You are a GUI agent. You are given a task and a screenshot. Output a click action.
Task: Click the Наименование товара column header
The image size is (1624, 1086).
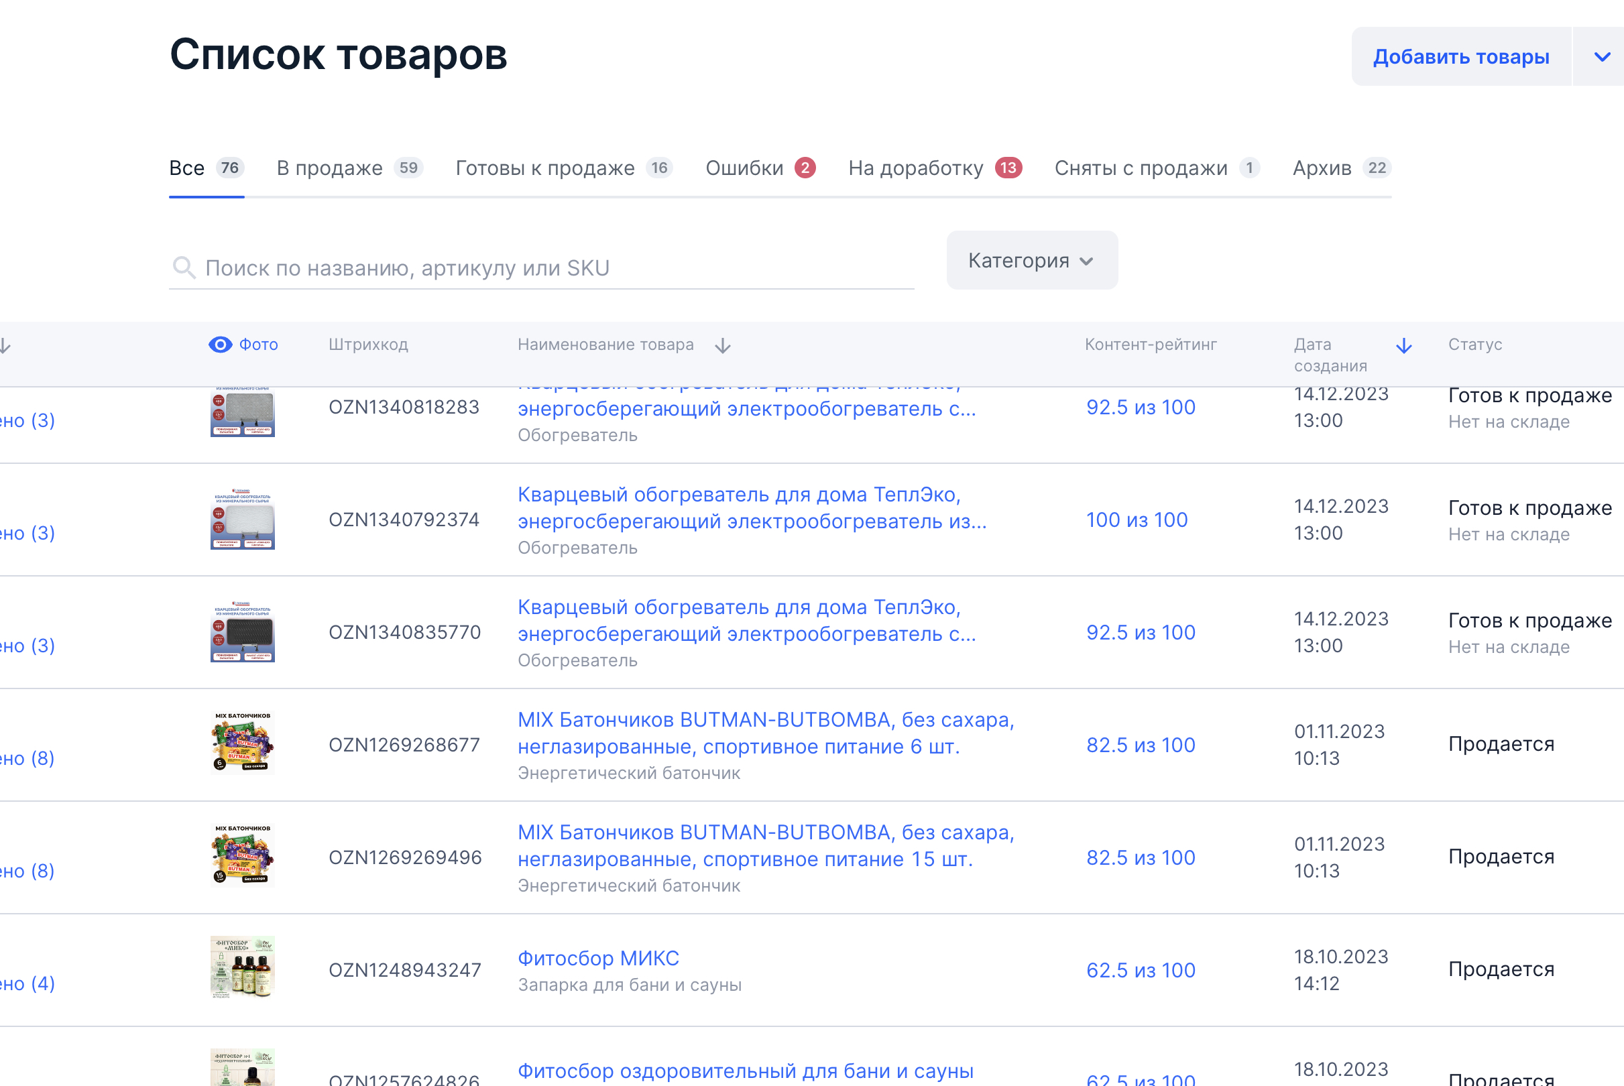(x=605, y=344)
